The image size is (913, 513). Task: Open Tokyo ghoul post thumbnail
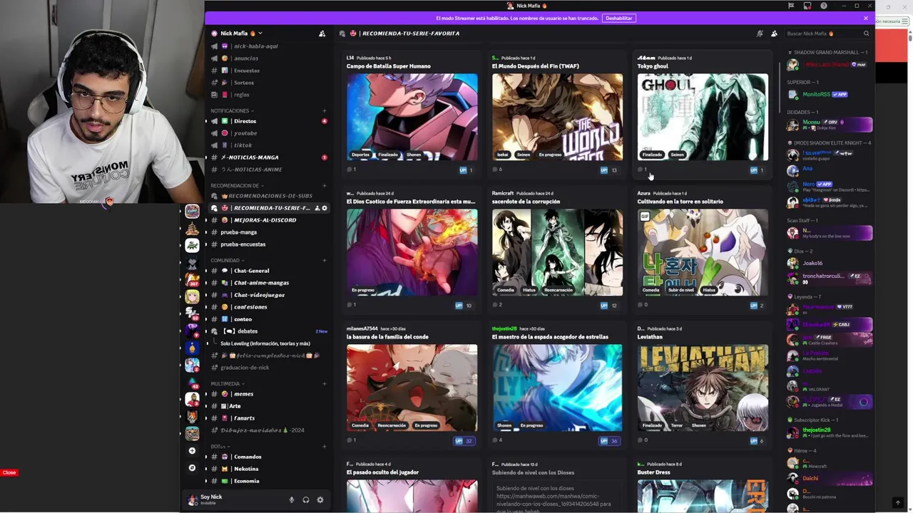pos(703,117)
